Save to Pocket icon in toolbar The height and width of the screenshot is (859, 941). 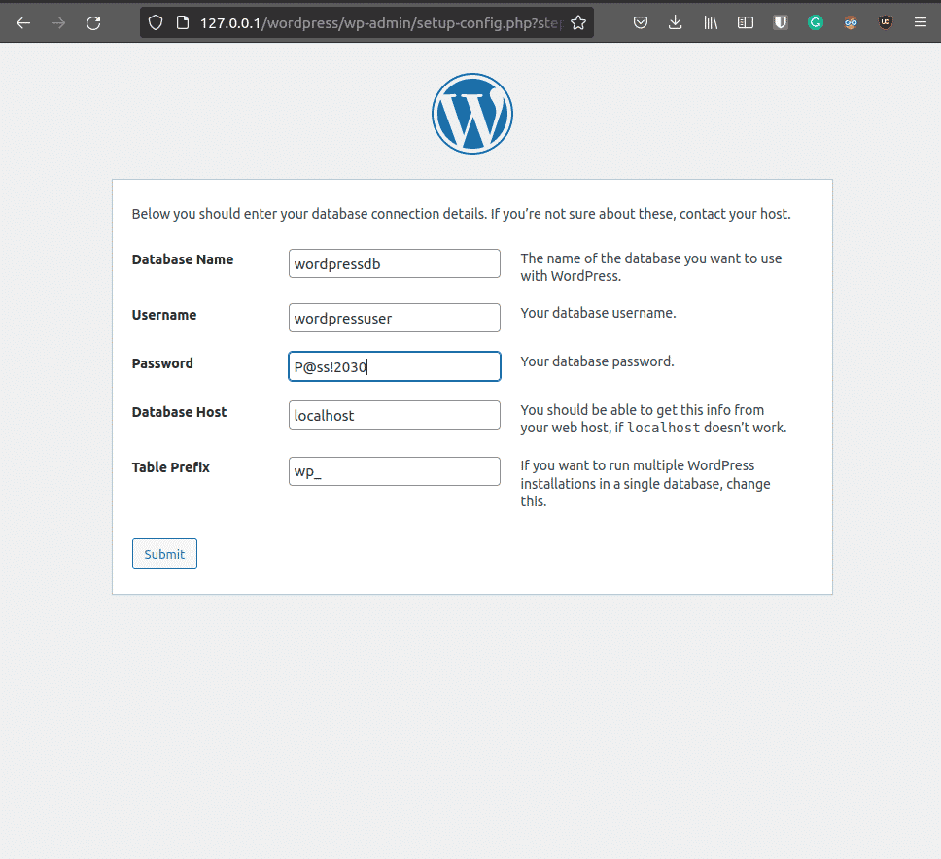click(641, 22)
